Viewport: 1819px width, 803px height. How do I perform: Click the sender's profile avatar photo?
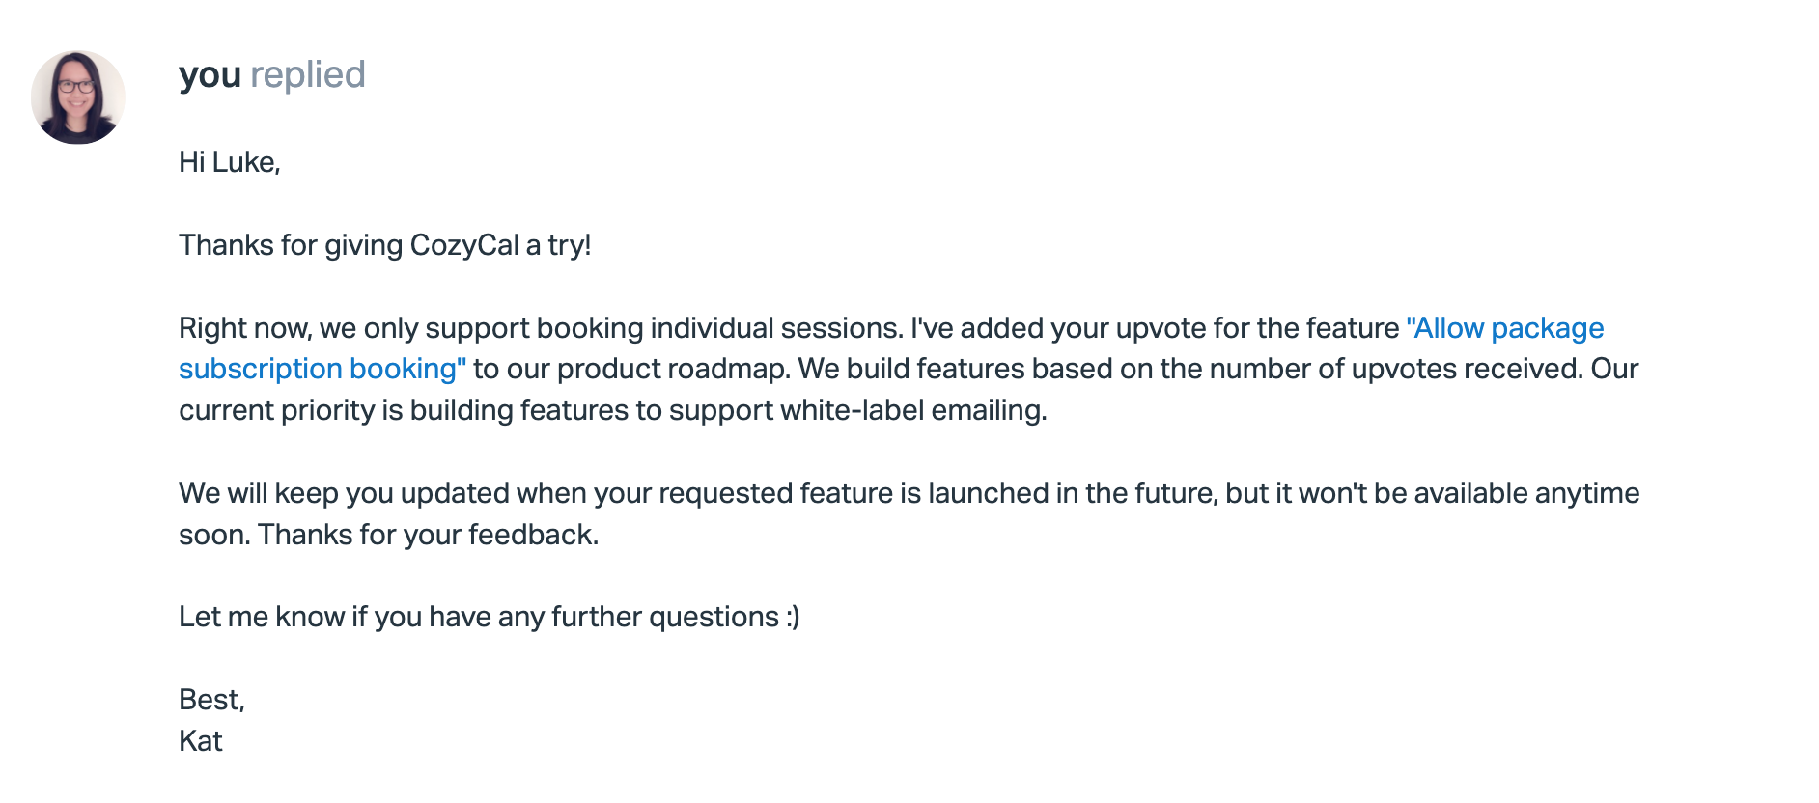(78, 97)
